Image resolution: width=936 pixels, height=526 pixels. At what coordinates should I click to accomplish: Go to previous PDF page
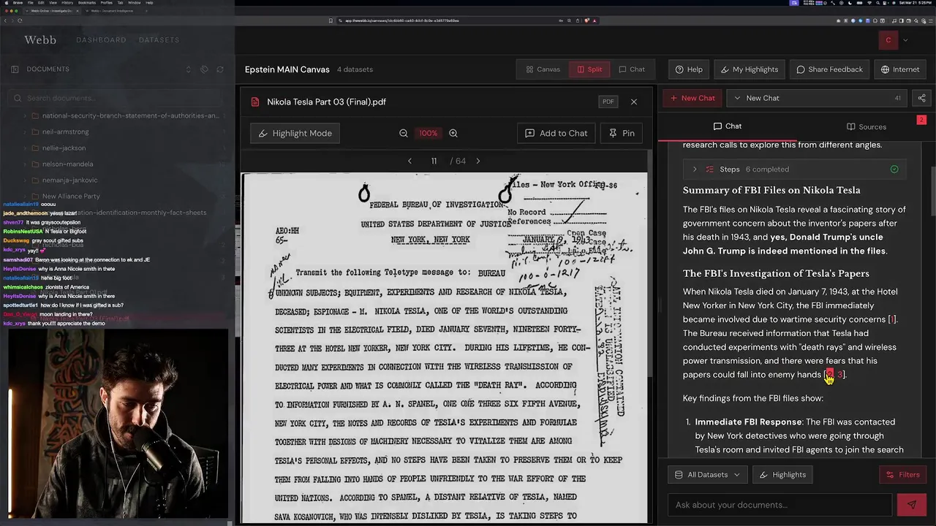pos(409,161)
